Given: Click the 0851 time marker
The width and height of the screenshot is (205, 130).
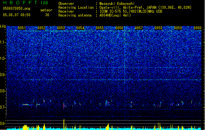Looking at the screenshot, I should pos(22,28).
